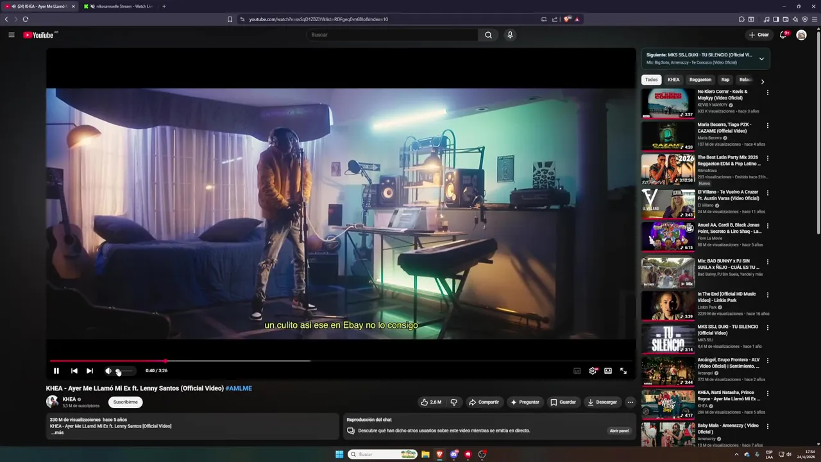Like the video (2,6 M)
The width and height of the screenshot is (821, 462).
[431, 402]
